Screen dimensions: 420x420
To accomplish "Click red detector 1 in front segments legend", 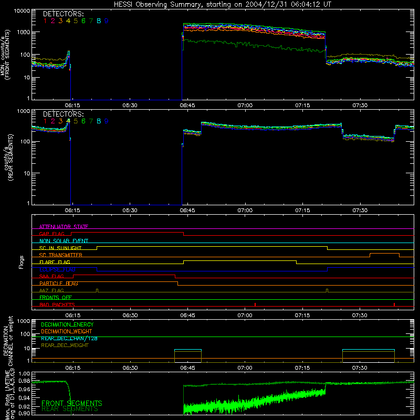I will [45, 21].
